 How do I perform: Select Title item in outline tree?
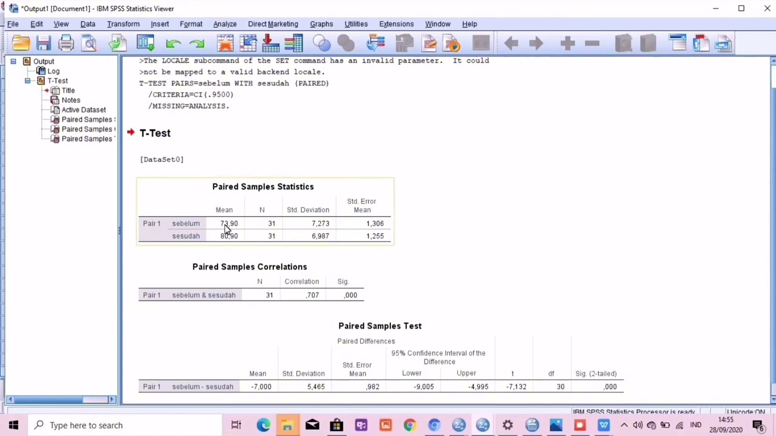click(x=68, y=90)
